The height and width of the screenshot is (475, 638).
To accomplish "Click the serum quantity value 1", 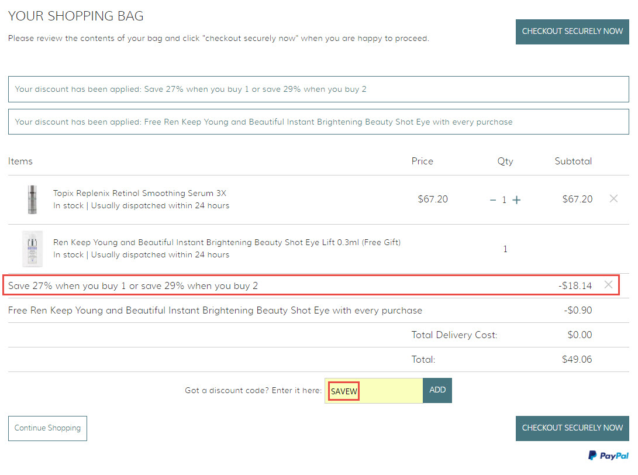I will (504, 200).
